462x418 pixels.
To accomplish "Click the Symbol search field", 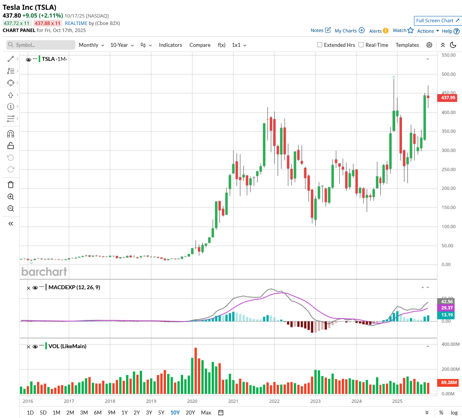I will (41, 45).
